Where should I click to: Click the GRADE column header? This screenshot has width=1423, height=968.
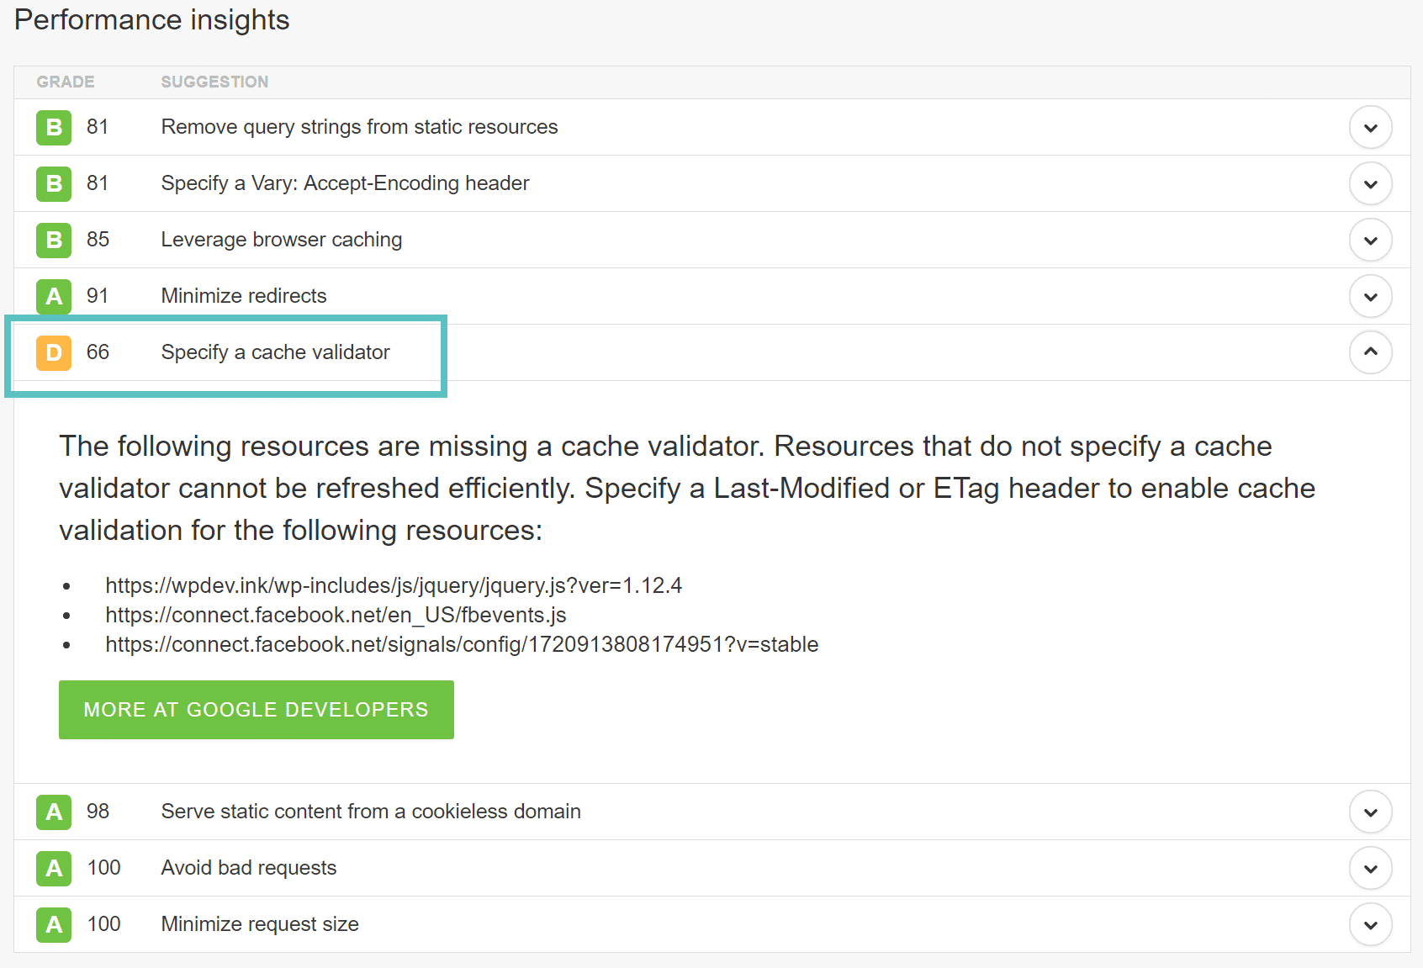pyautogui.click(x=65, y=82)
